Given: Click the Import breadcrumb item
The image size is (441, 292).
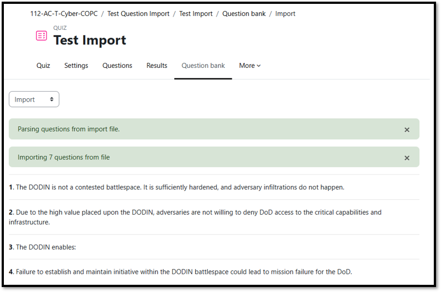Looking at the screenshot, I should 286,14.
